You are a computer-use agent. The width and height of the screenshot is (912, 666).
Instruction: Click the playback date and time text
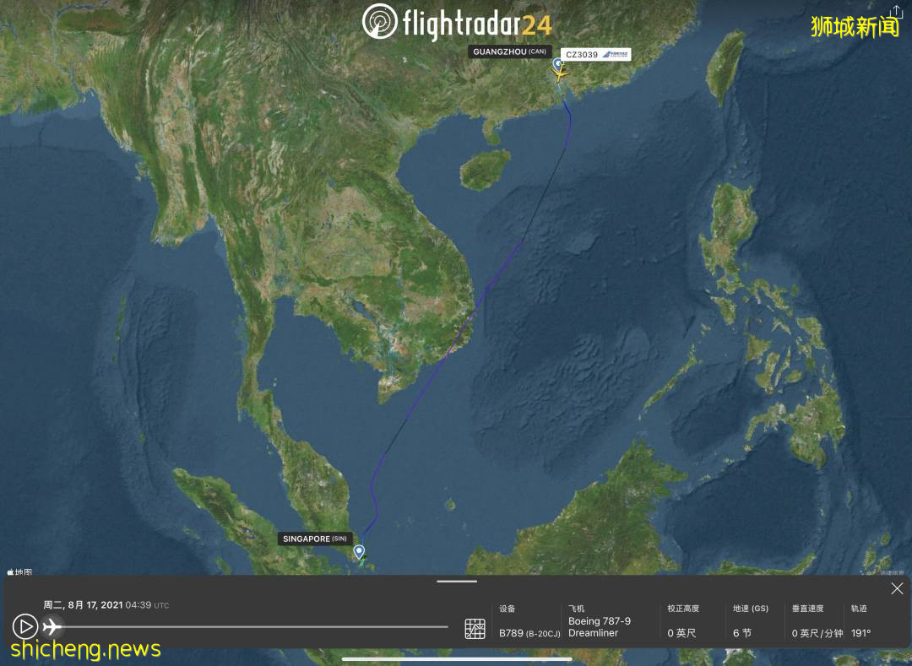click(106, 605)
